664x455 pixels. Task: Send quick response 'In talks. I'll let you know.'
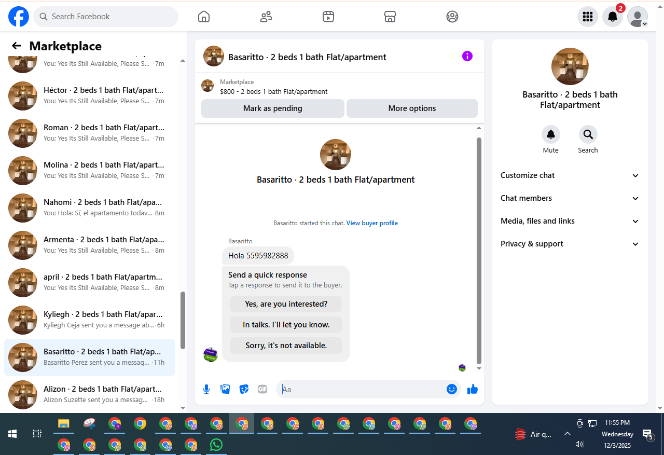[x=286, y=325]
